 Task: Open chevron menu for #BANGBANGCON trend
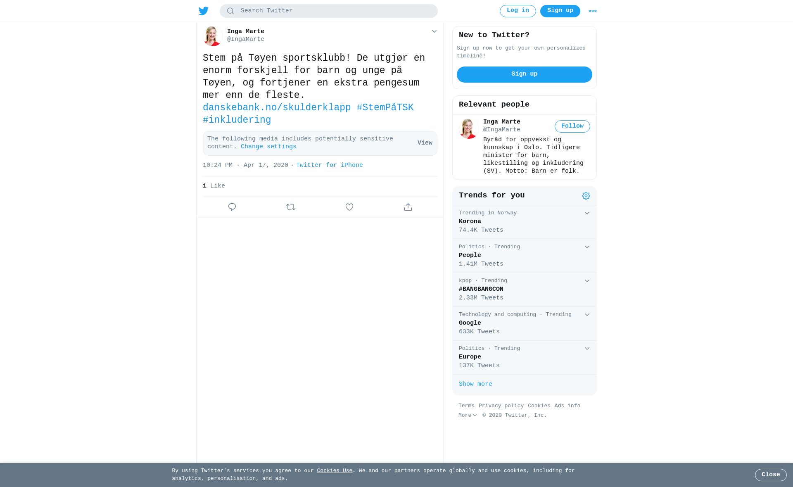pos(587,281)
